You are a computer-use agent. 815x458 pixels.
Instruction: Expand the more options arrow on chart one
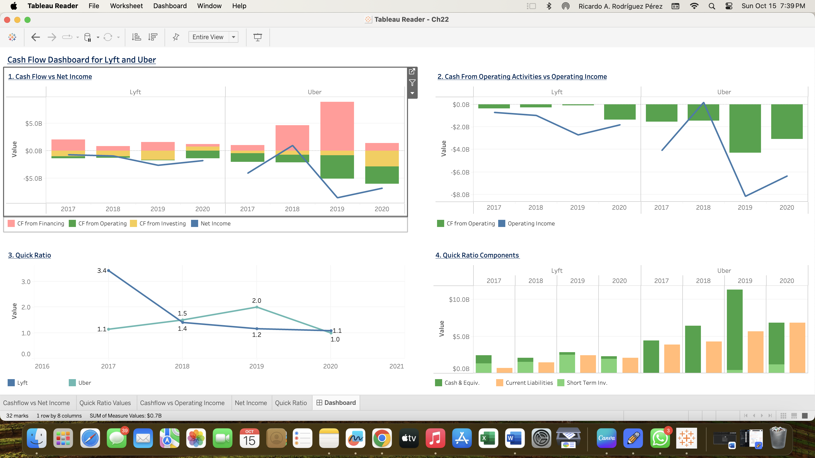(x=412, y=93)
